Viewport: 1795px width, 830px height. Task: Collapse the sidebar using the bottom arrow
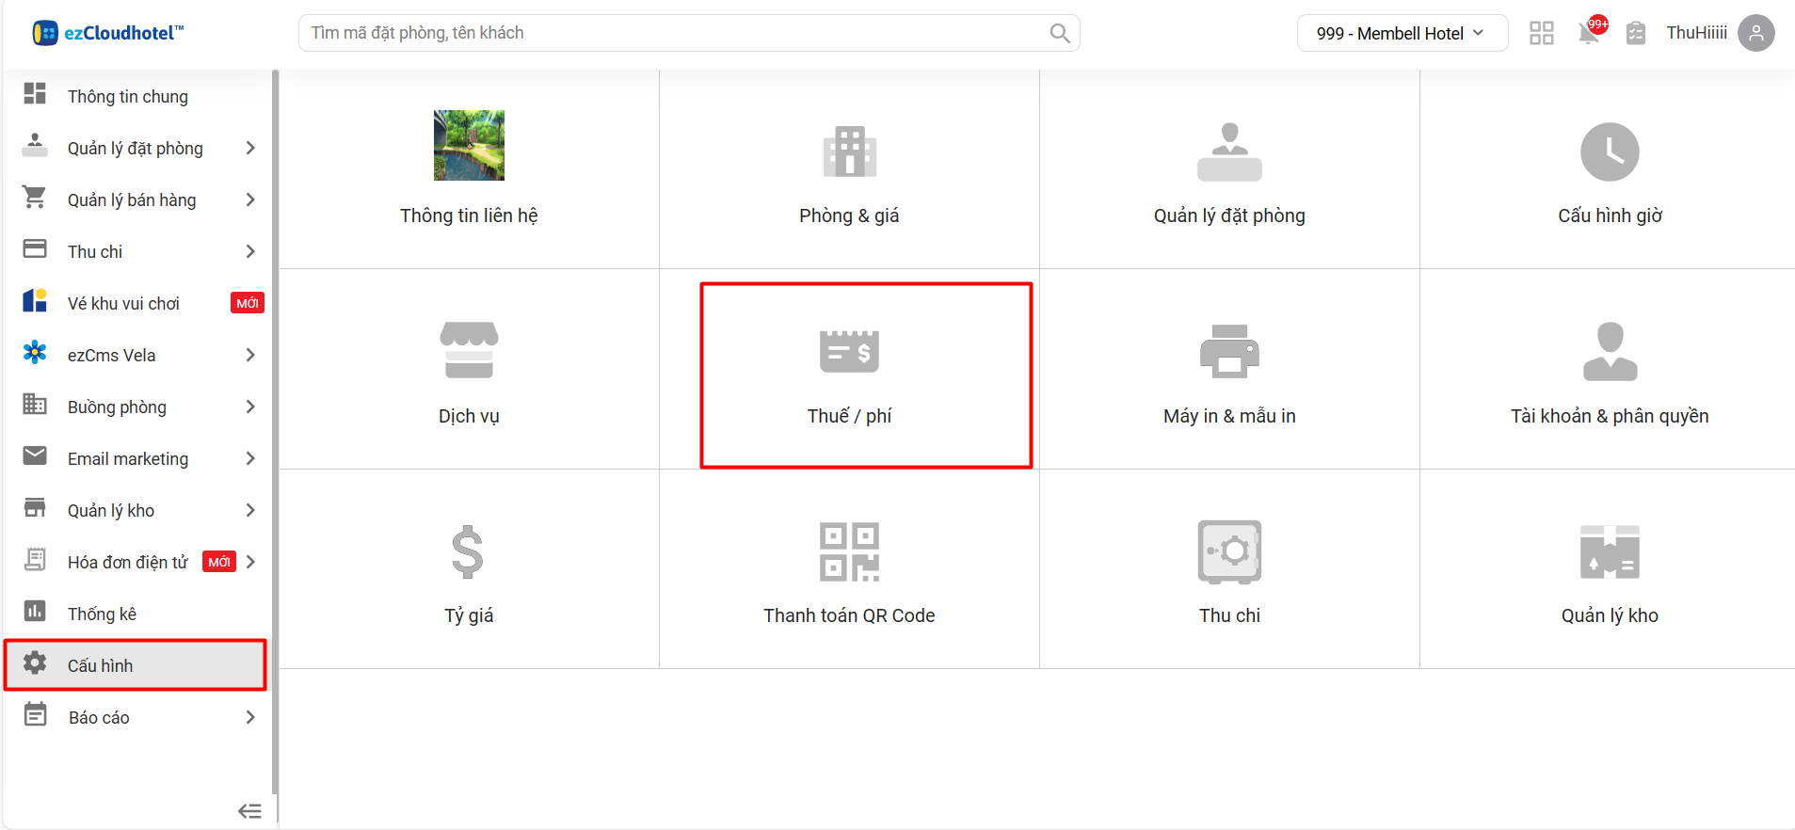[x=249, y=811]
